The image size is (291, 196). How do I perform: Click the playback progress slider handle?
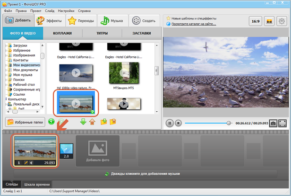click(x=229, y=123)
